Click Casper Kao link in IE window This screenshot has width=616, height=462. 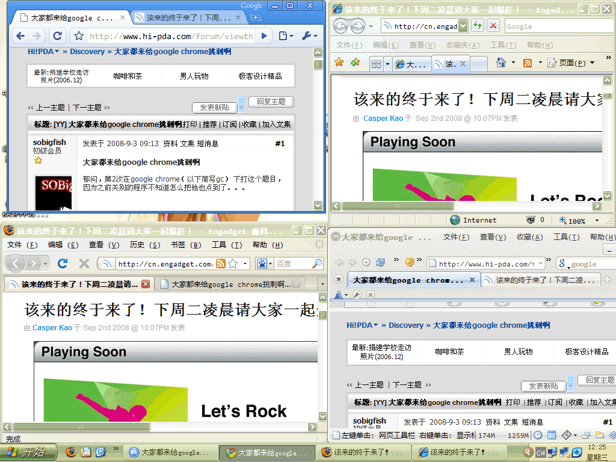pos(383,119)
